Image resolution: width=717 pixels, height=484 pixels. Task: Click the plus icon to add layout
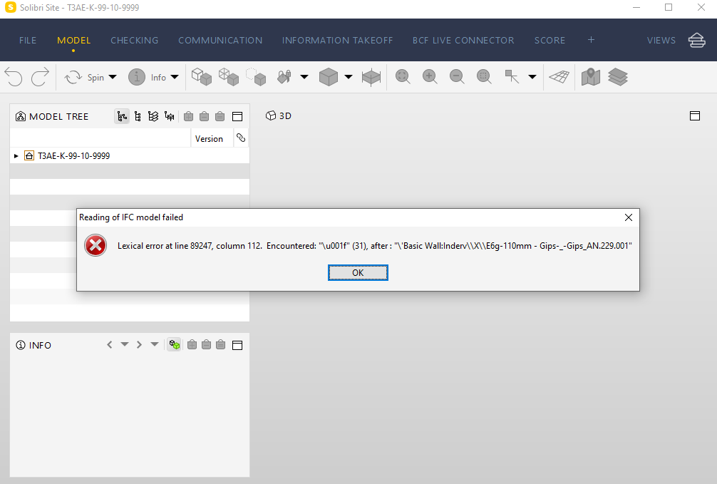592,40
